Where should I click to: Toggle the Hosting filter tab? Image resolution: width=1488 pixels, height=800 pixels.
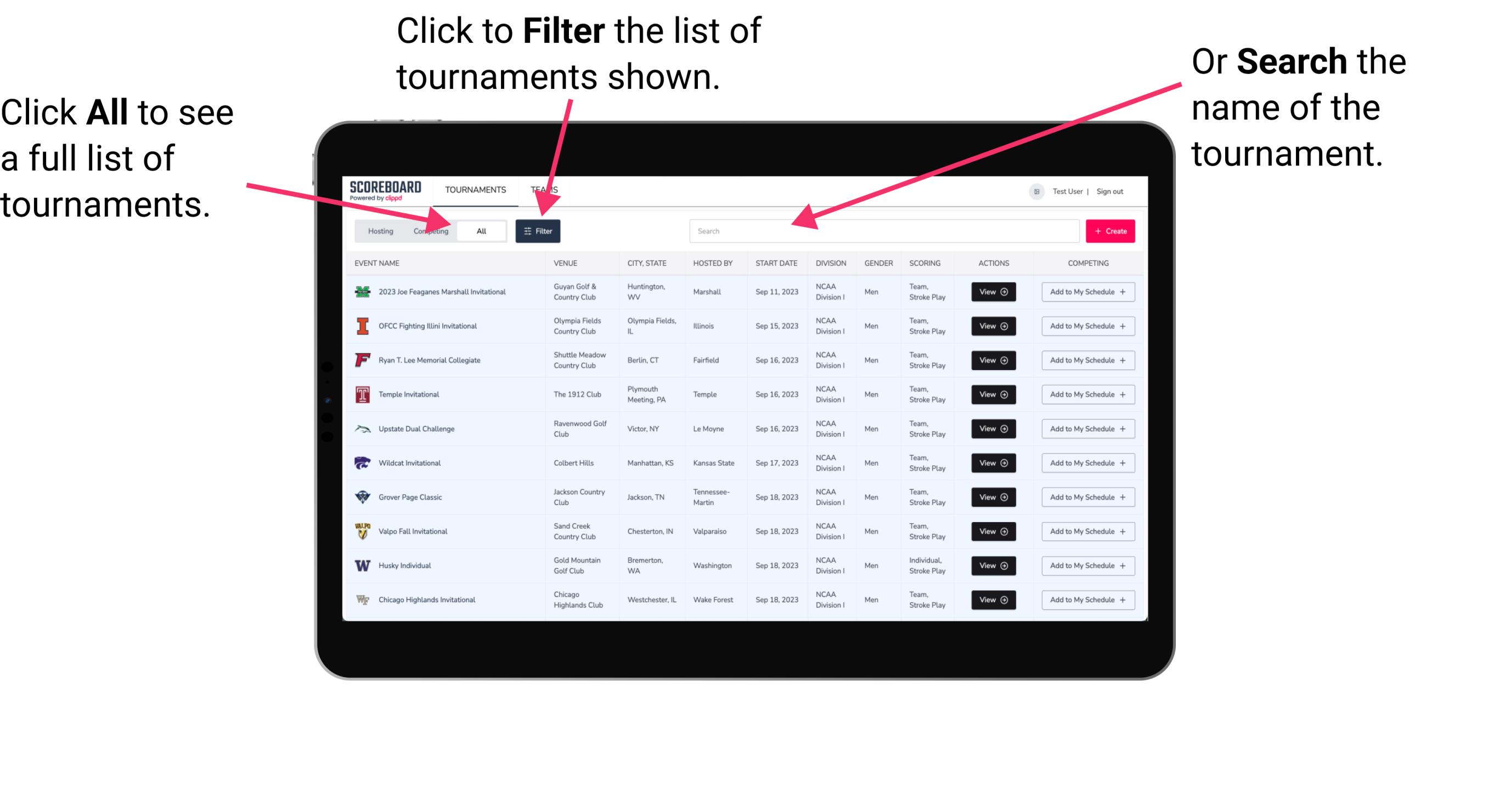[x=379, y=231]
